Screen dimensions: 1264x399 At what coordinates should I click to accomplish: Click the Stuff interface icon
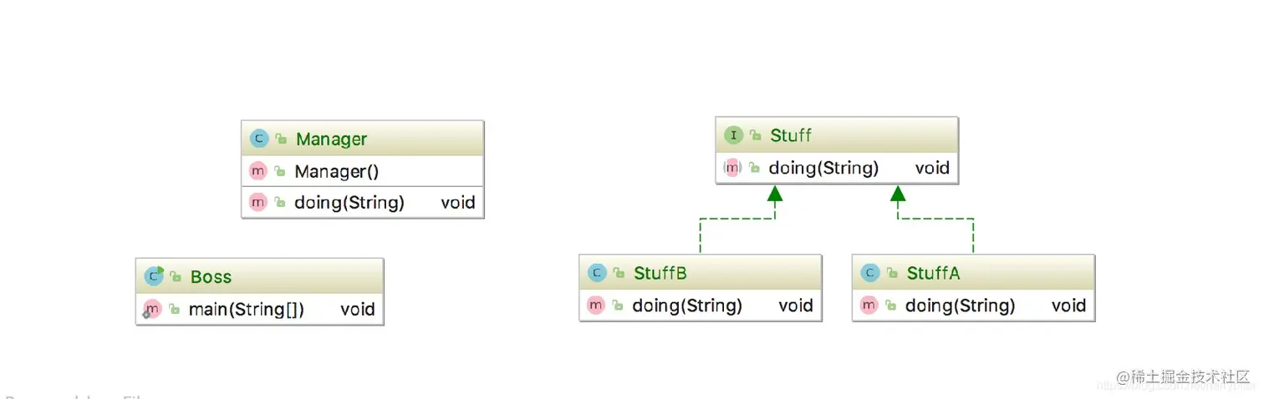click(x=733, y=135)
